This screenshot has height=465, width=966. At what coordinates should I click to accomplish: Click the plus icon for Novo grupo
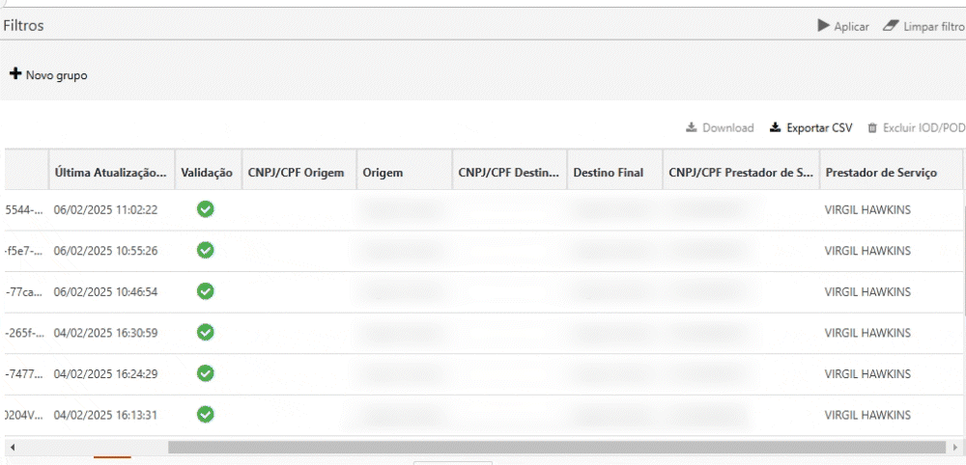coord(15,74)
